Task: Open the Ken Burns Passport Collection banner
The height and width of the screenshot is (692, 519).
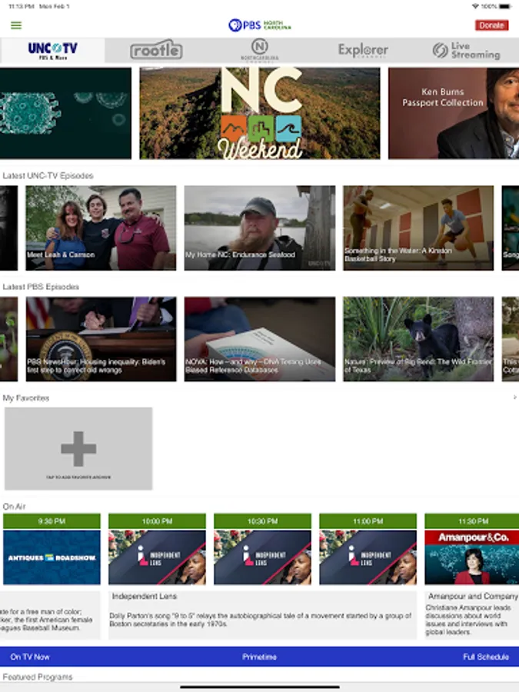Action: [454, 113]
